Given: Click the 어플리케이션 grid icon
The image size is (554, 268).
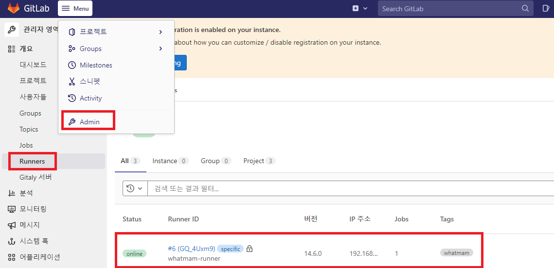Looking at the screenshot, I should click(x=11, y=257).
